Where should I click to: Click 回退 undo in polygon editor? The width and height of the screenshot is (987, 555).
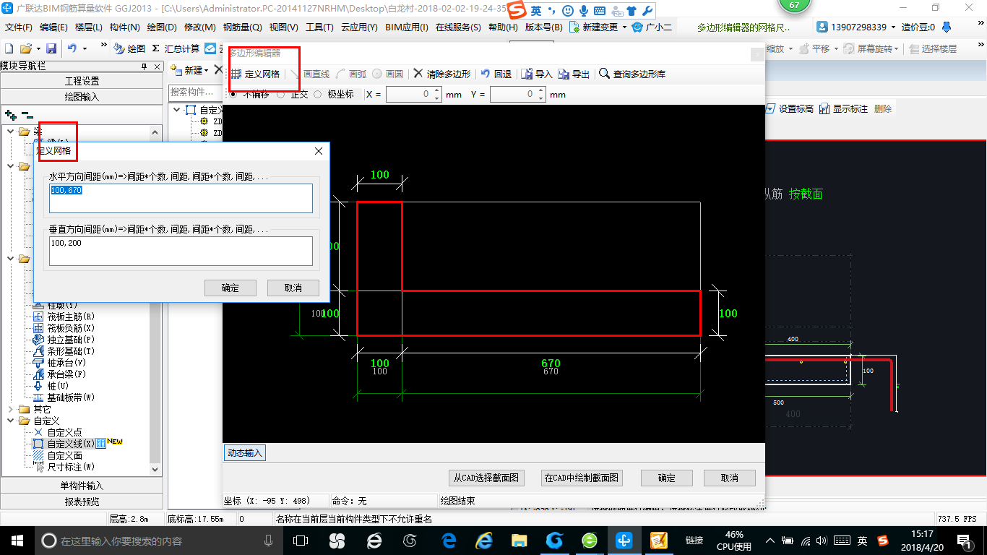(496, 74)
